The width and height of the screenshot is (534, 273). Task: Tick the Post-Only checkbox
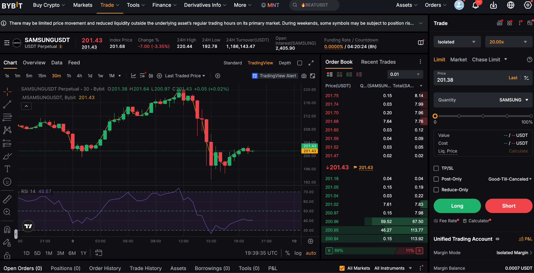pos(436,179)
